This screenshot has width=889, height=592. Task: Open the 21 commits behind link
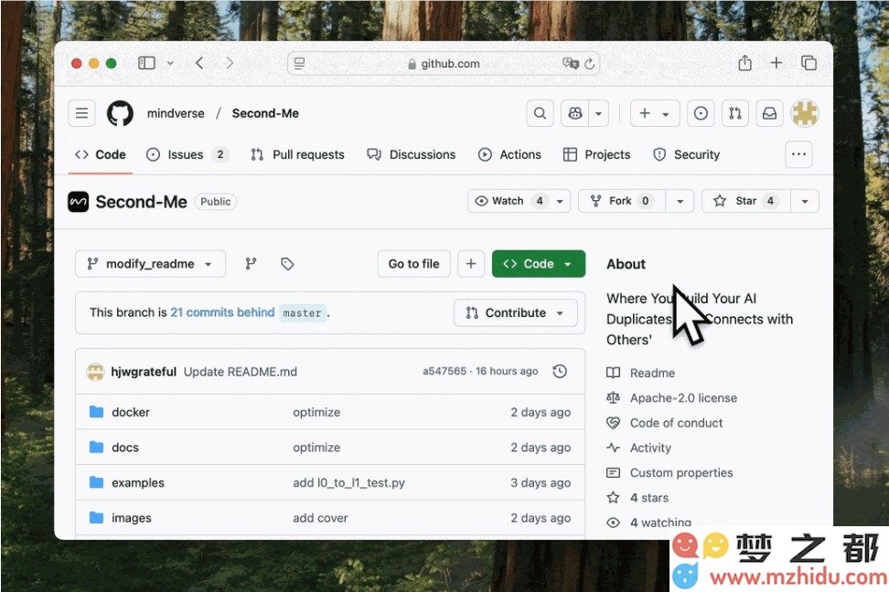[222, 312]
